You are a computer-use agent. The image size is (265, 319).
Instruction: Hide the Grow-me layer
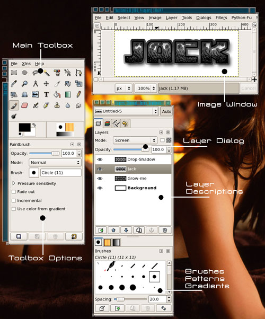pos(100,179)
